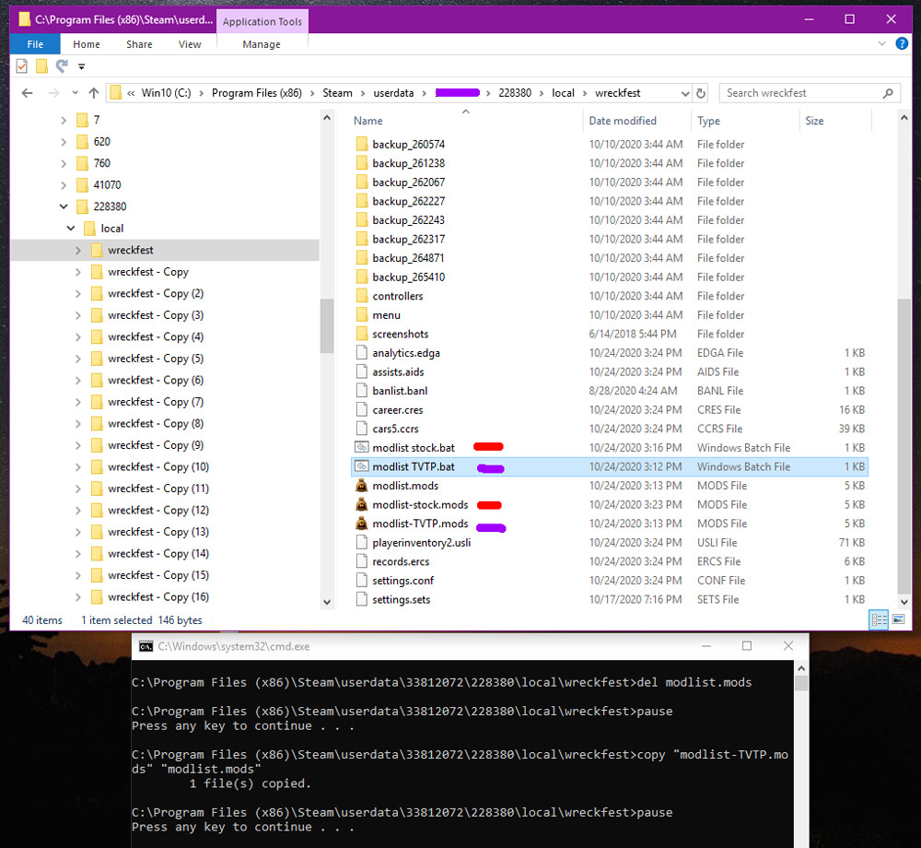Select the modlist stock.bat batch file icon
The height and width of the screenshot is (848, 921).
[x=362, y=448]
